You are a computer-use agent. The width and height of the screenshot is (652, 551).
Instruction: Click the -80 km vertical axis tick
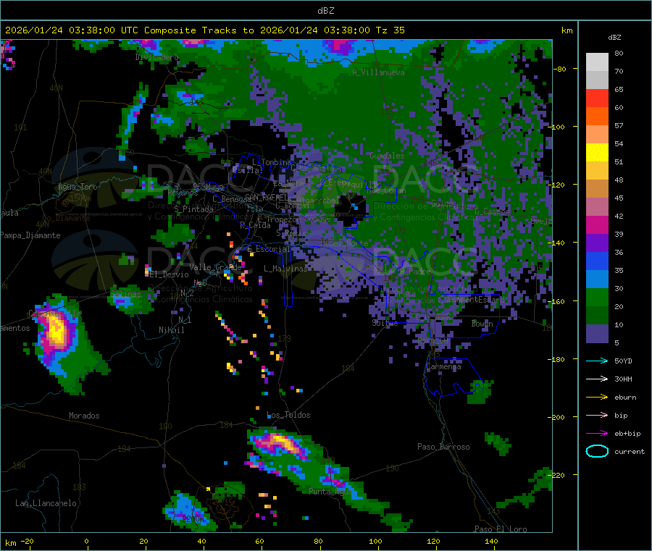[560, 69]
